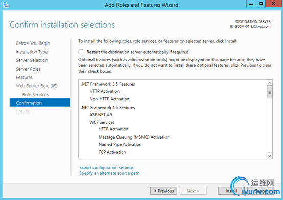Close the Add Roles and Features Wizard

273,4
